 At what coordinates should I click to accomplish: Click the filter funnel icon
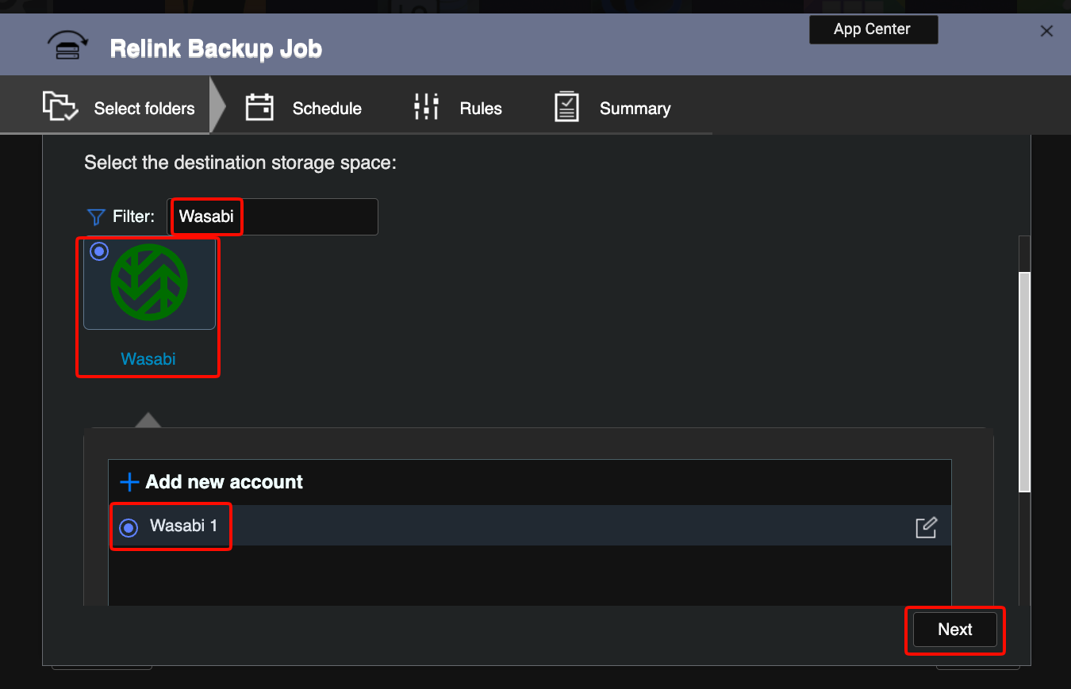96,216
